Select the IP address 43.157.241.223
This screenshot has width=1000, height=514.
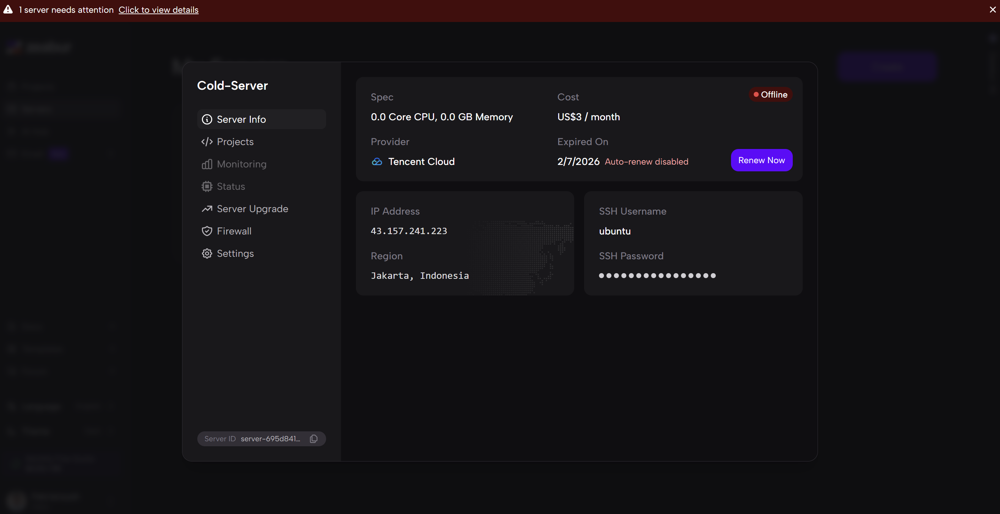point(409,231)
